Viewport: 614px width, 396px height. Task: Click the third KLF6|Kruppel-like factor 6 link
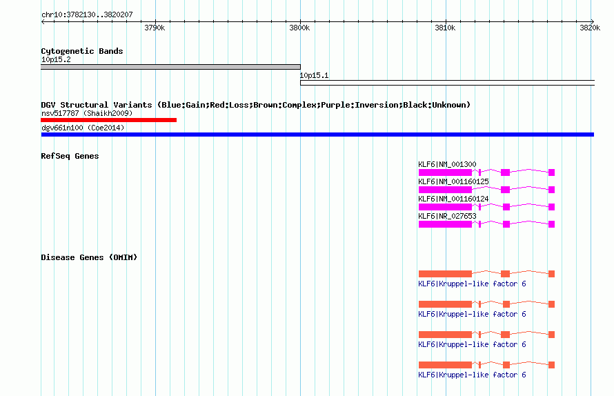472,344
